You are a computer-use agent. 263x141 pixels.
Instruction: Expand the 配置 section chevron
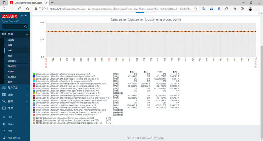click(27, 101)
